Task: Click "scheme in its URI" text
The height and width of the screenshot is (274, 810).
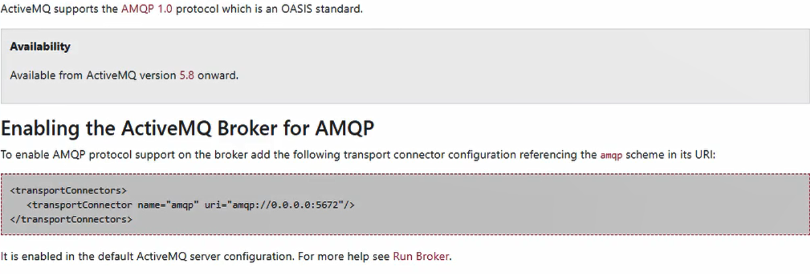Action: pyautogui.click(x=668, y=155)
